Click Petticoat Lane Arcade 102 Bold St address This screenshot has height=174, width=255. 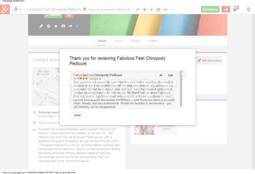(x=108, y=9)
